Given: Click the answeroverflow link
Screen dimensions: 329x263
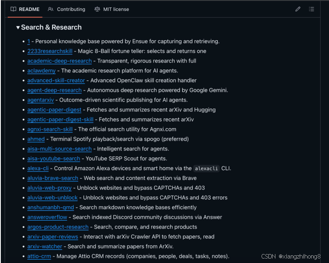Looking at the screenshot, I should pos(47,217).
